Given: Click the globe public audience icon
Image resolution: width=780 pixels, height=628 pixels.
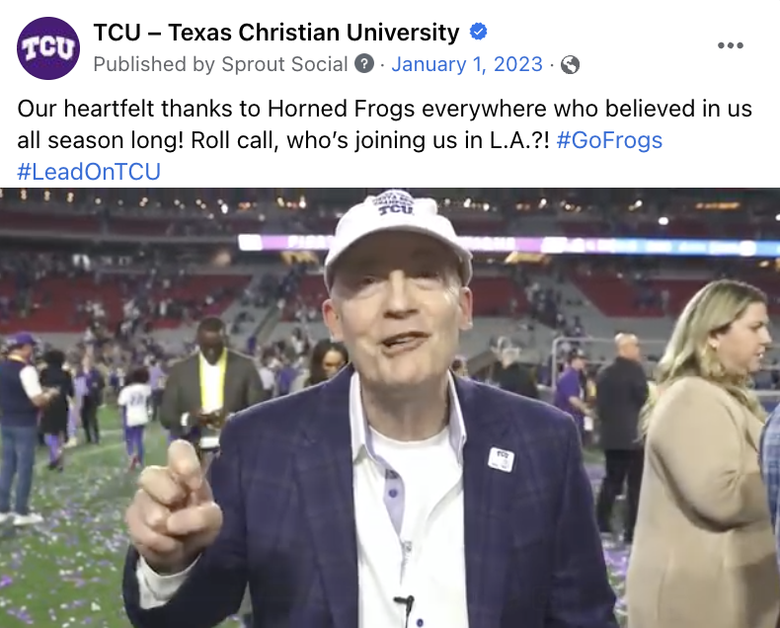Looking at the screenshot, I should (570, 65).
